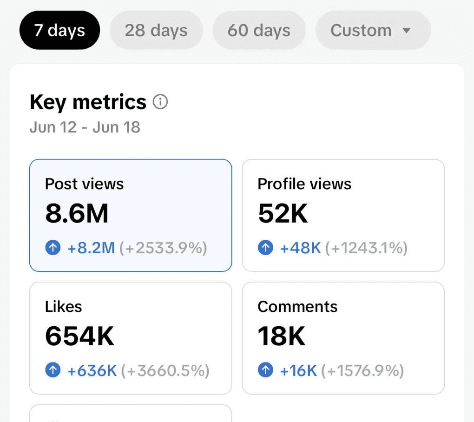The height and width of the screenshot is (422, 474).
Task: Open the partially visible metric card below Likes
Action: pos(131,413)
